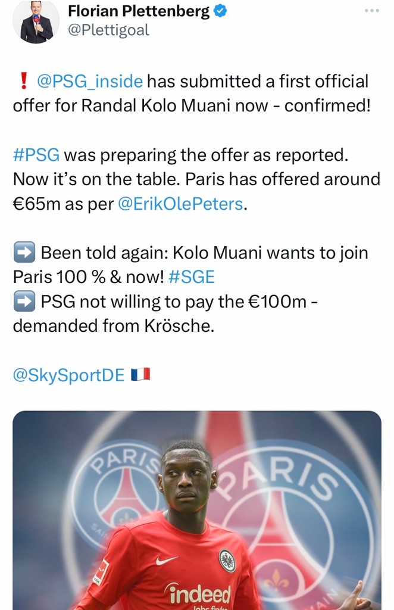Open Florian Plettenberg's profile avatar
The height and width of the screenshot is (610, 394).
point(36,21)
